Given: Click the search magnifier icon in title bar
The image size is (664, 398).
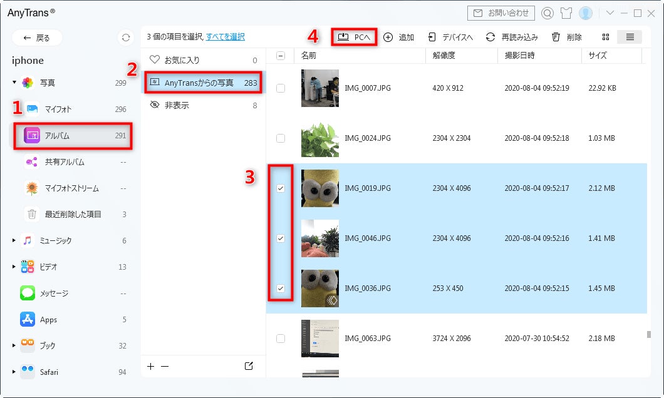Looking at the screenshot, I should click(547, 14).
